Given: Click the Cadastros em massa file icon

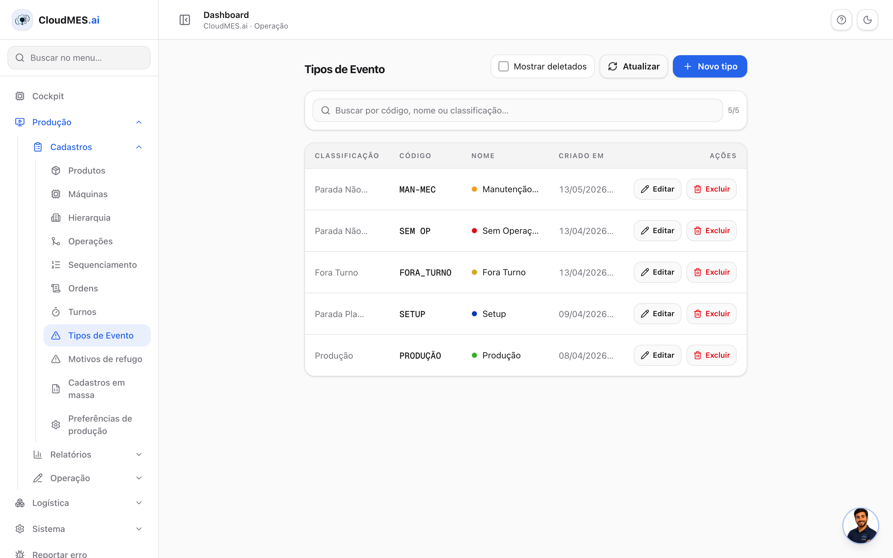Looking at the screenshot, I should point(56,389).
